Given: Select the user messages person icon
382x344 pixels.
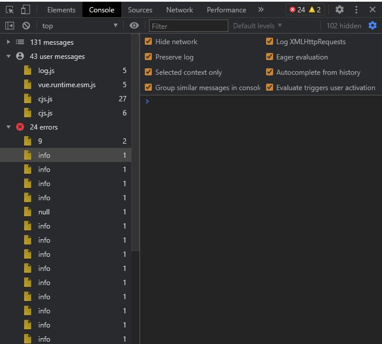Looking at the screenshot, I should pos(20,56).
